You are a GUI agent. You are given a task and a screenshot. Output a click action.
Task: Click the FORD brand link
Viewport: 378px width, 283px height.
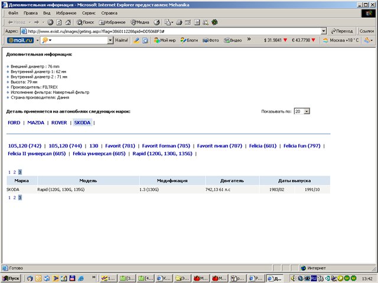click(x=14, y=123)
